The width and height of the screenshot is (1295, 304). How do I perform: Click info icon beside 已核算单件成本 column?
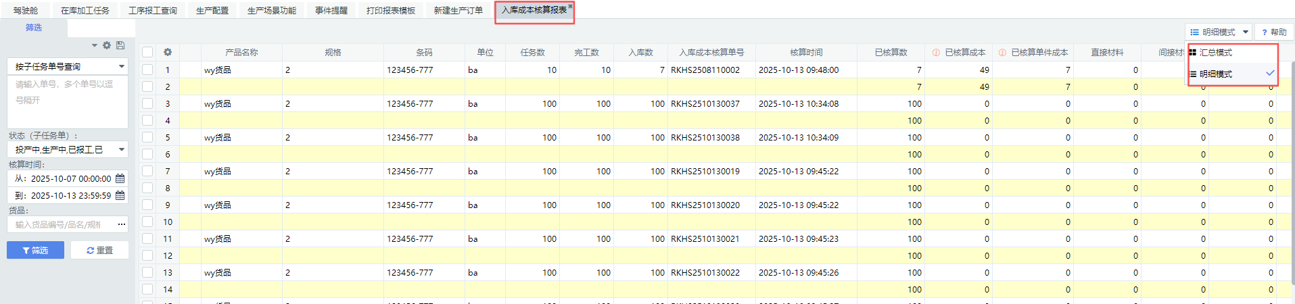click(x=1002, y=53)
